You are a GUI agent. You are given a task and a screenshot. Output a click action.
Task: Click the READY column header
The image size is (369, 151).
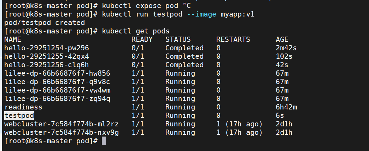tap(142, 39)
